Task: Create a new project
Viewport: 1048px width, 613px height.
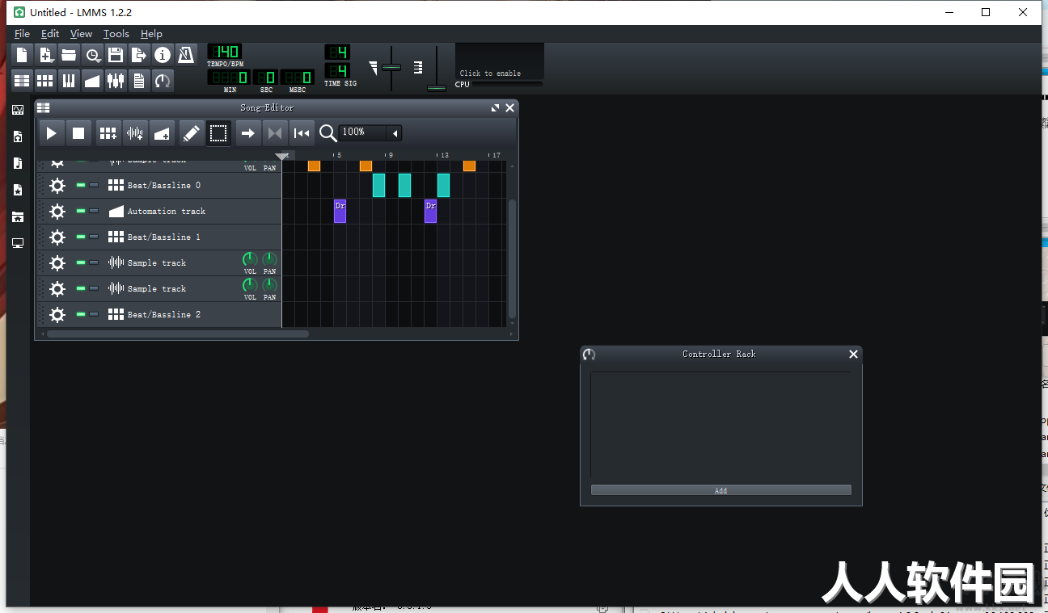Action: 22,55
